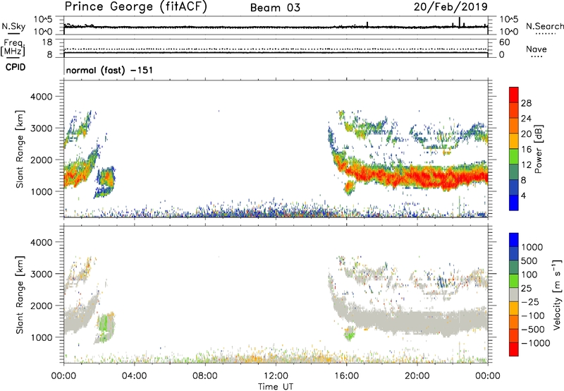Click the '1000' tick on the velocity panel range axis

(x=42, y=337)
